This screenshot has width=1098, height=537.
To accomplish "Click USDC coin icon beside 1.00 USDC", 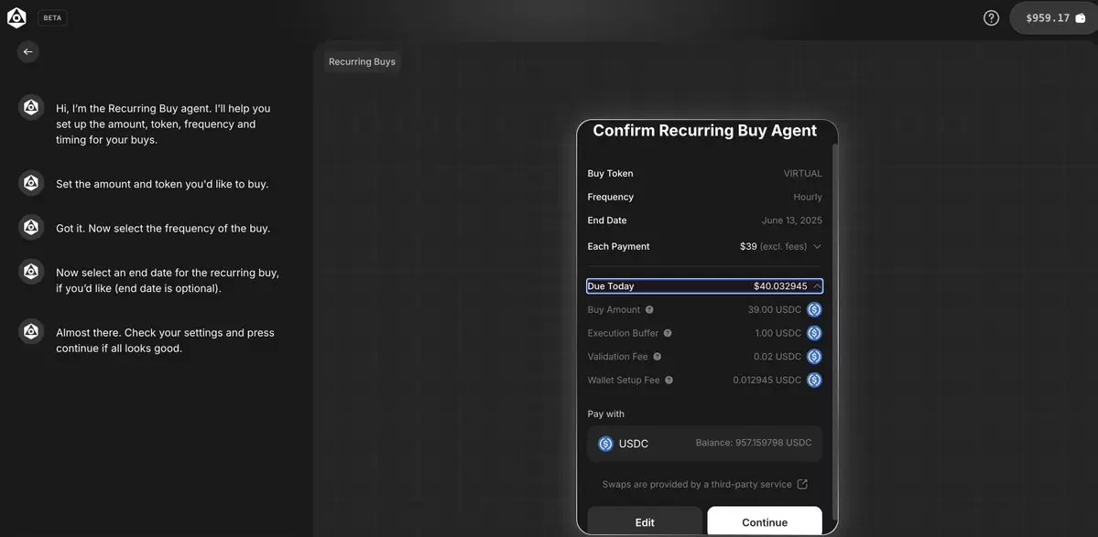I will 814,334.
